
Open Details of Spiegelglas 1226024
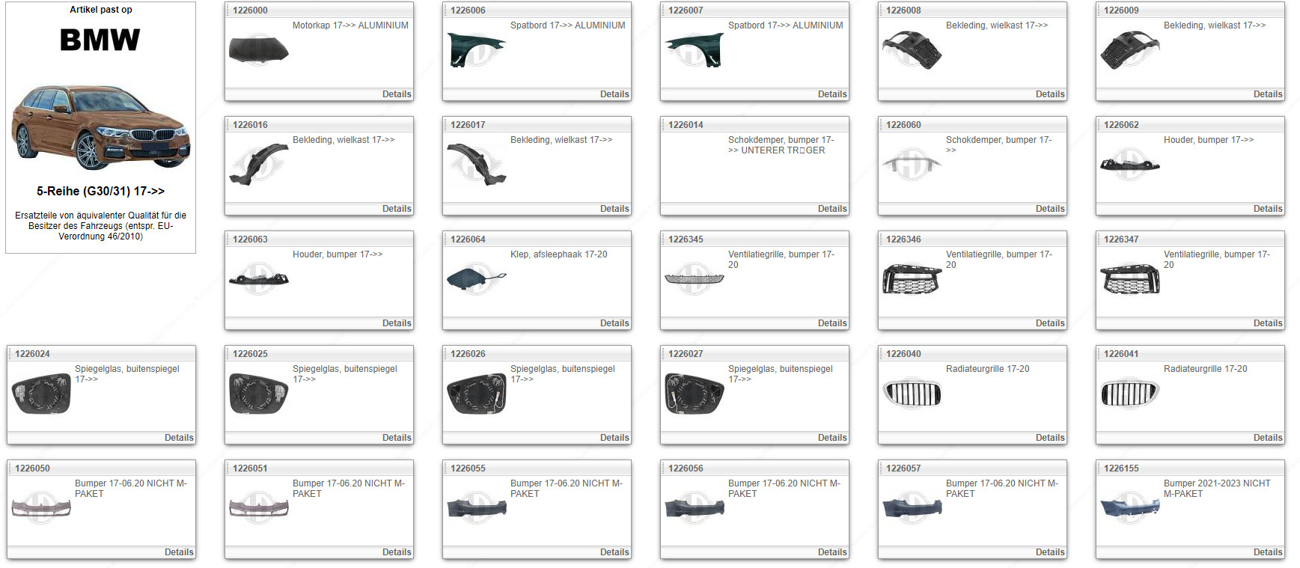(179, 438)
